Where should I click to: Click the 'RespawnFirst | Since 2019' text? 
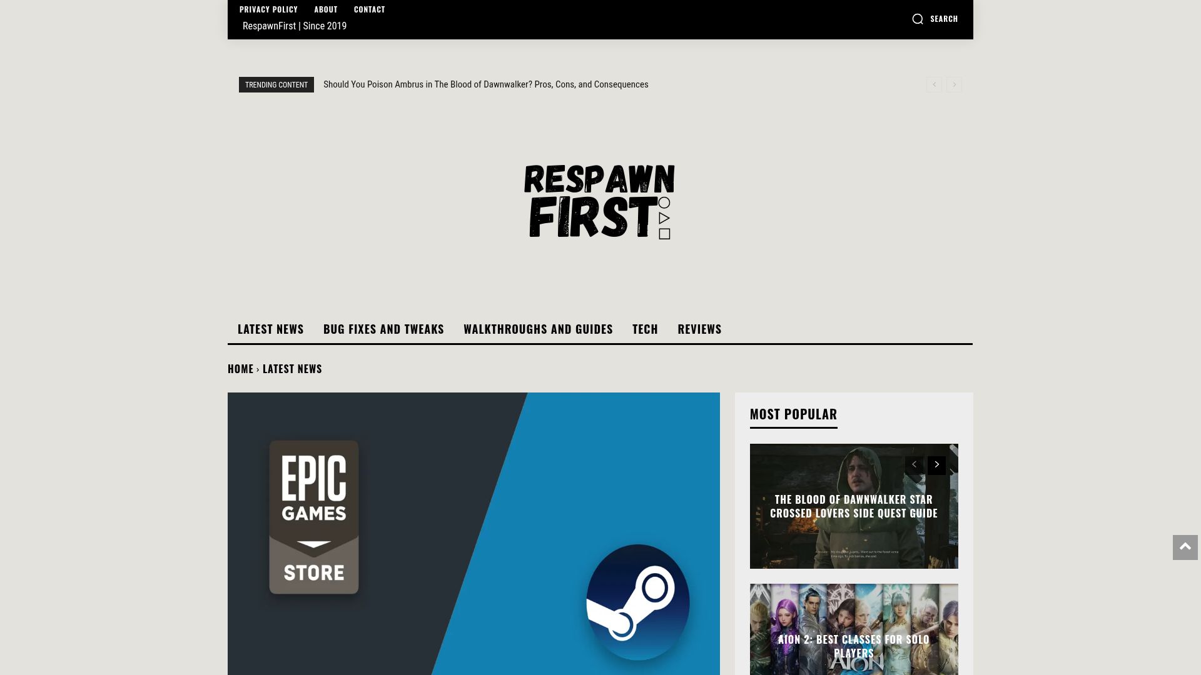[295, 26]
